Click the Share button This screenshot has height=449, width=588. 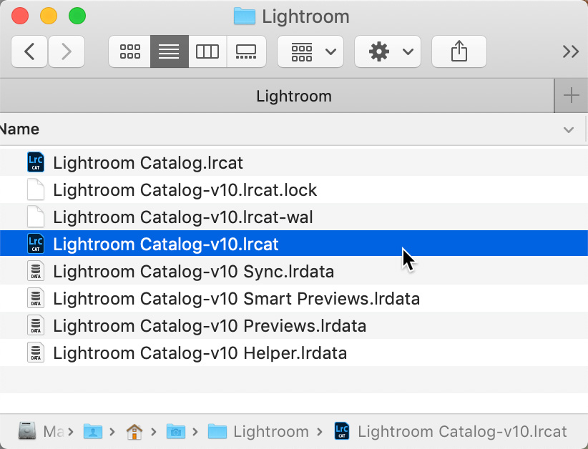459,51
